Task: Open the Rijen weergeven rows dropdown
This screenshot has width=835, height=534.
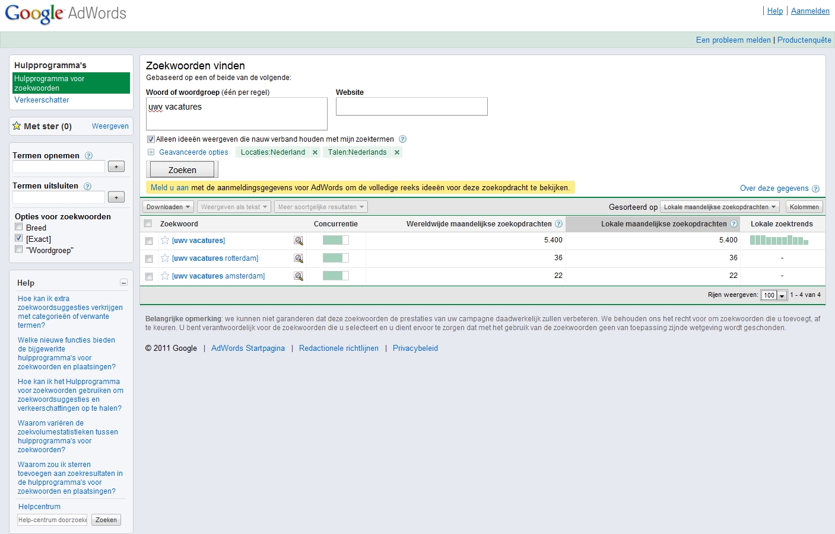Action: pyautogui.click(x=774, y=295)
